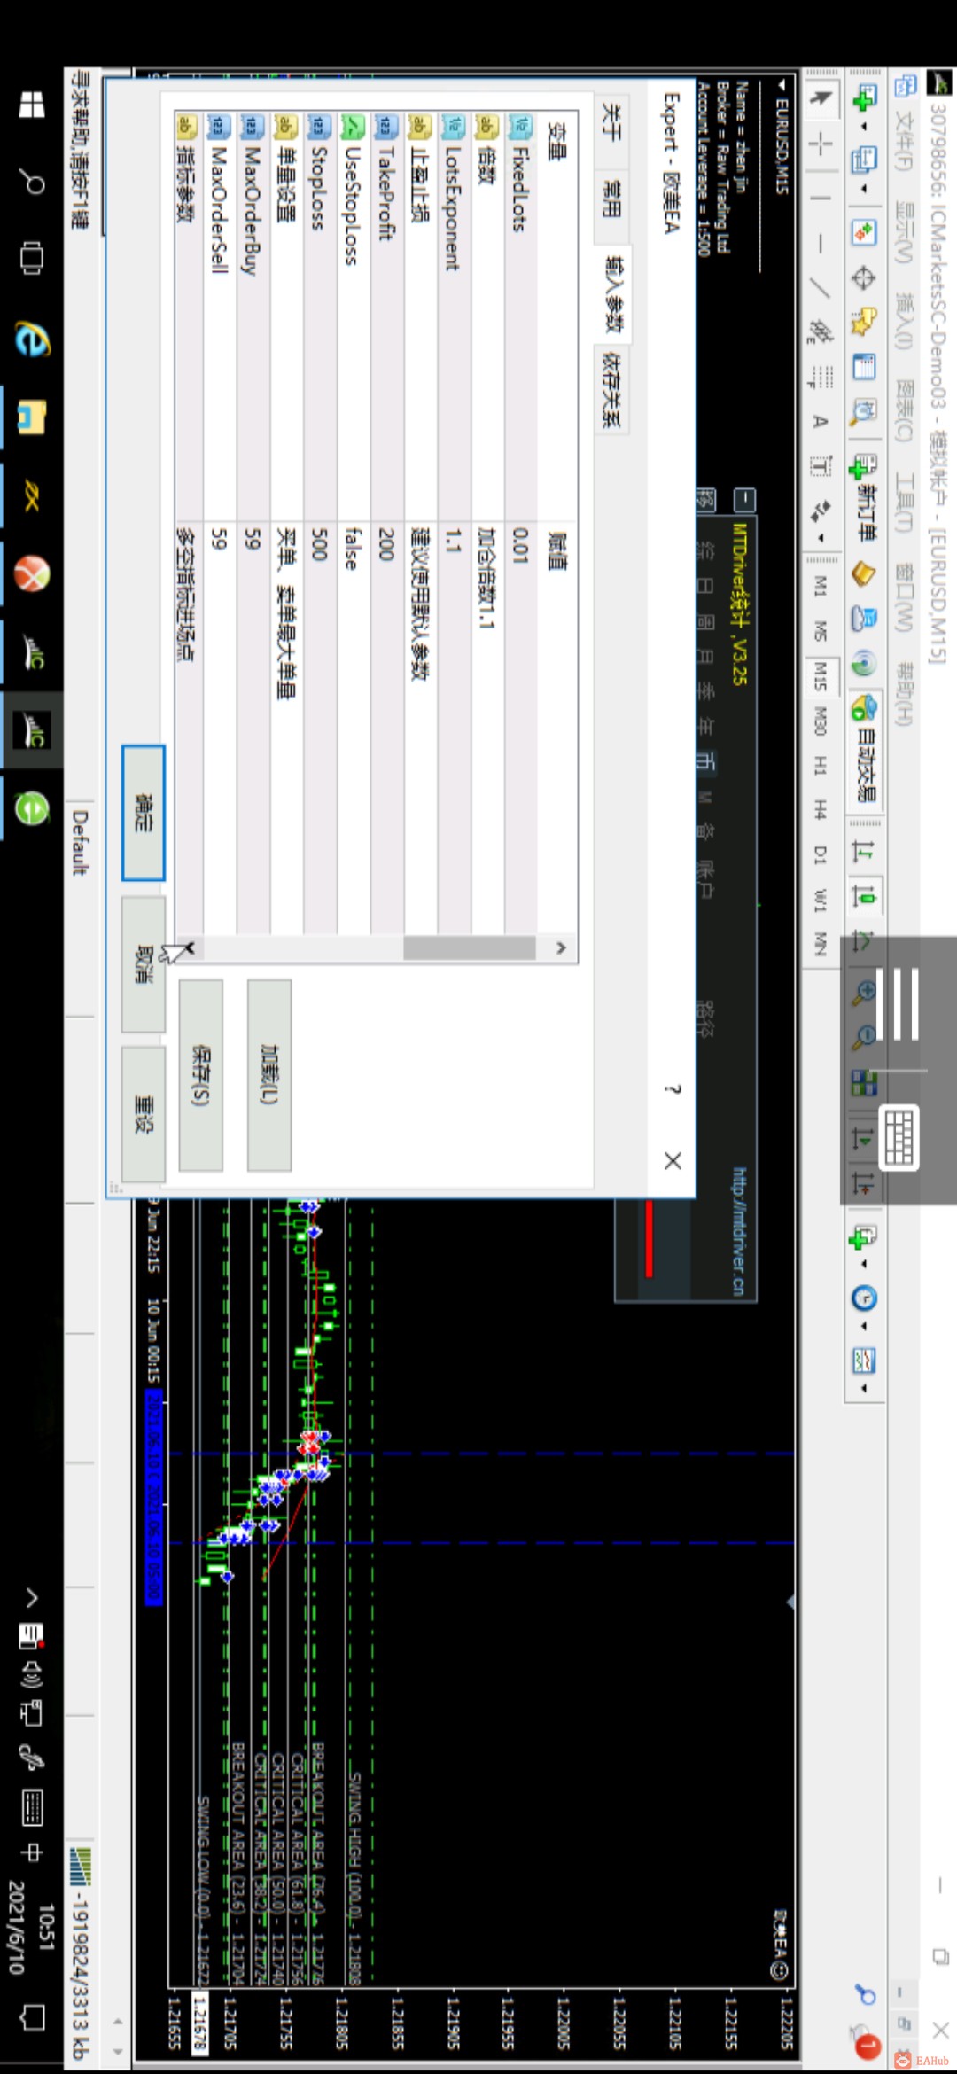Select the vertical line drawing tool

[x=821, y=197]
